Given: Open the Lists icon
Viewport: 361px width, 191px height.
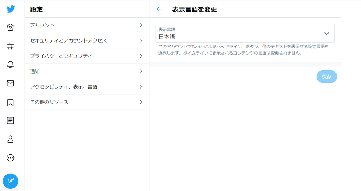Looking at the screenshot, I should (x=10, y=120).
